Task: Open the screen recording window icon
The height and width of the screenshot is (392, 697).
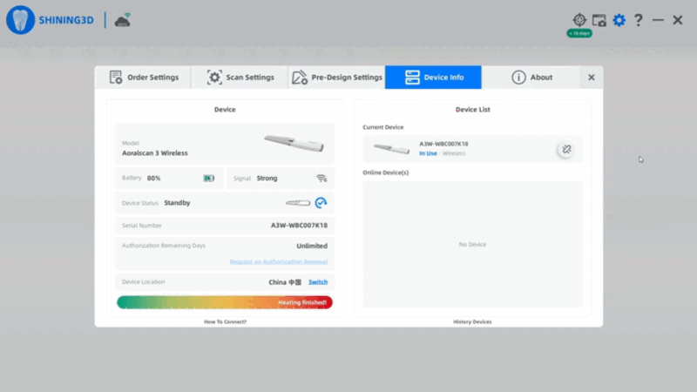Action: pos(599,20)
